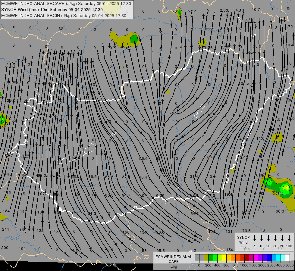Click the map value 80.5
The width and height of the screenshot is (295, 271).
coord(109,195)
